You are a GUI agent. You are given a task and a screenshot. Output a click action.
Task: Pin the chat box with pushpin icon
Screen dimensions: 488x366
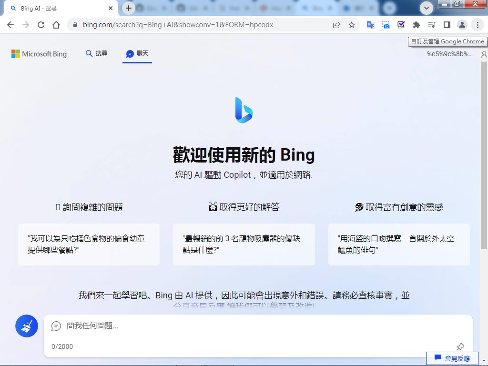pyautogui.click(x=460, y=346)
